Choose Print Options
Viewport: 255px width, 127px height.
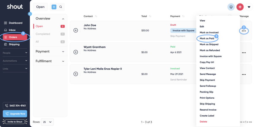tap(207, 98)
